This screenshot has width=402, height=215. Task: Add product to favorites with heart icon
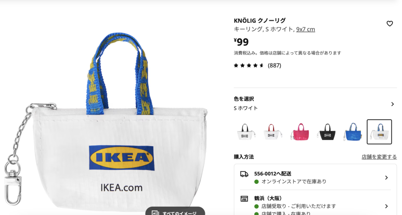[390, 24]
